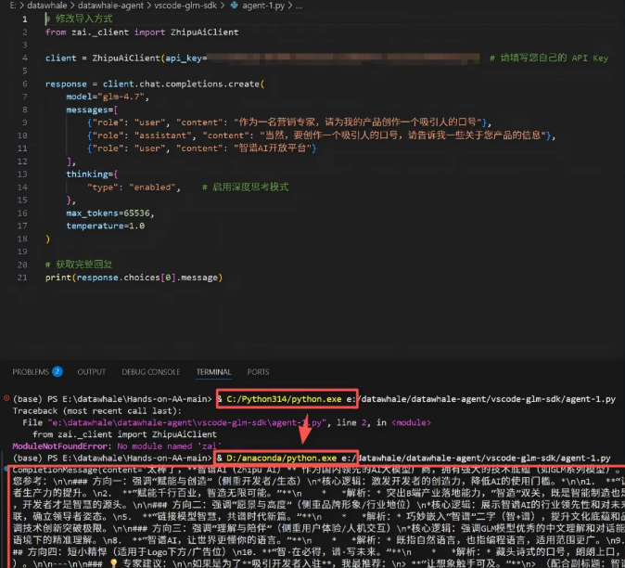Click the print(response.choices[0].message) statement
This screenshot has height=568, width=625.
[133, 278]
